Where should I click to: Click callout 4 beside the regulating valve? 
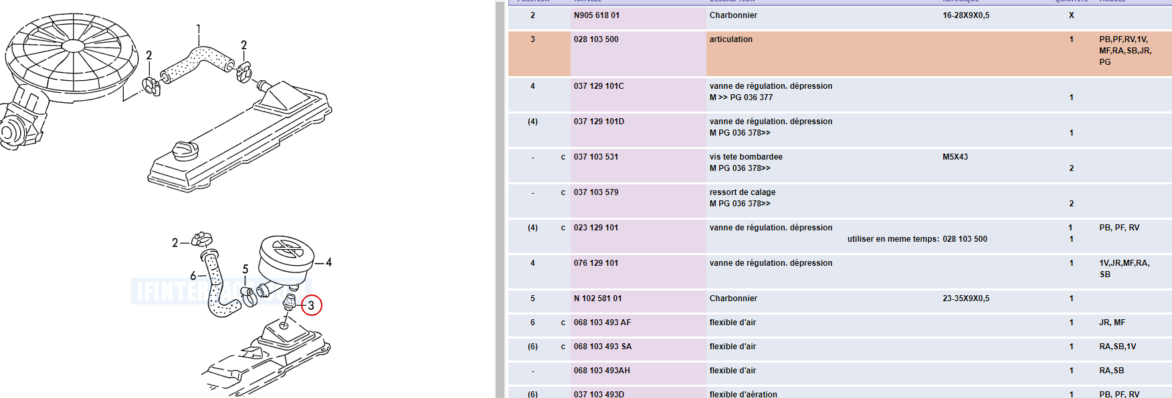click(x=328, y=262)
